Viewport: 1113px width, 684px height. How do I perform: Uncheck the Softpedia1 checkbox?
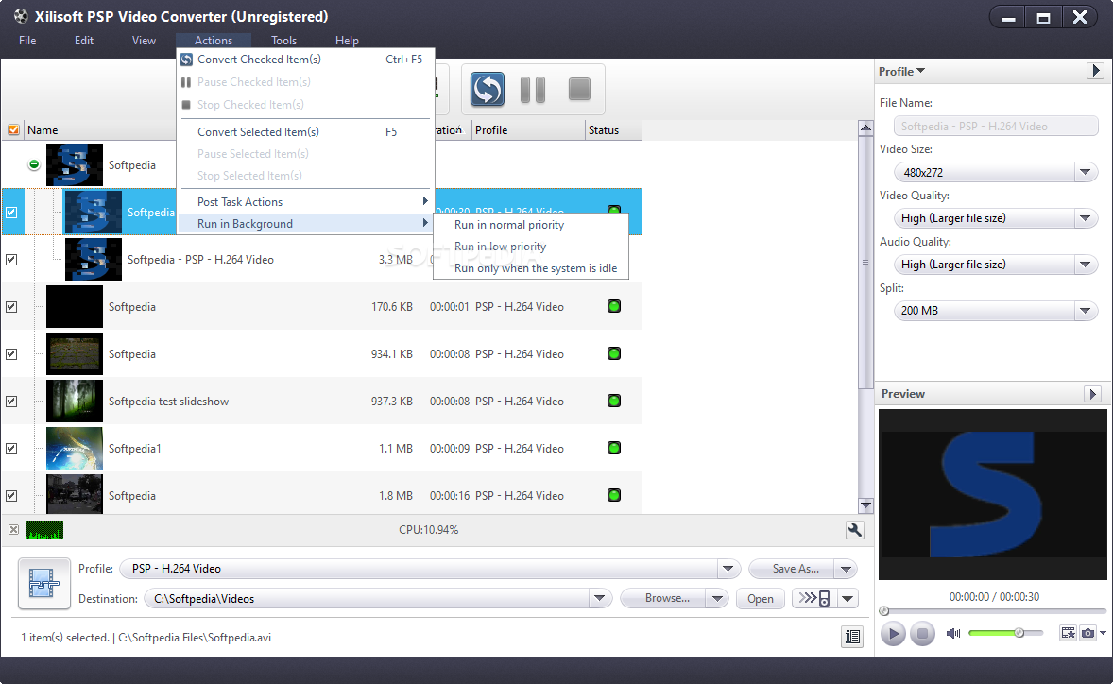(x=11, y=449)
